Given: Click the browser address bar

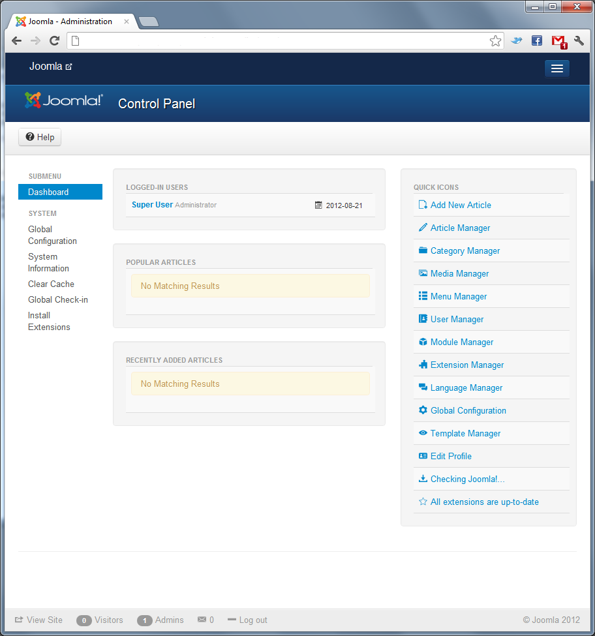Looking at the screenshot, I should pos(284,41).
